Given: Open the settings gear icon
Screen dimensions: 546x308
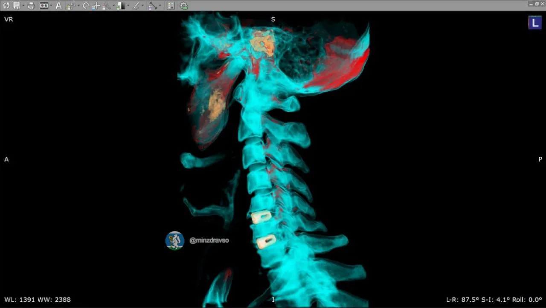Looking at the screenshot, I should pos(184,6).
